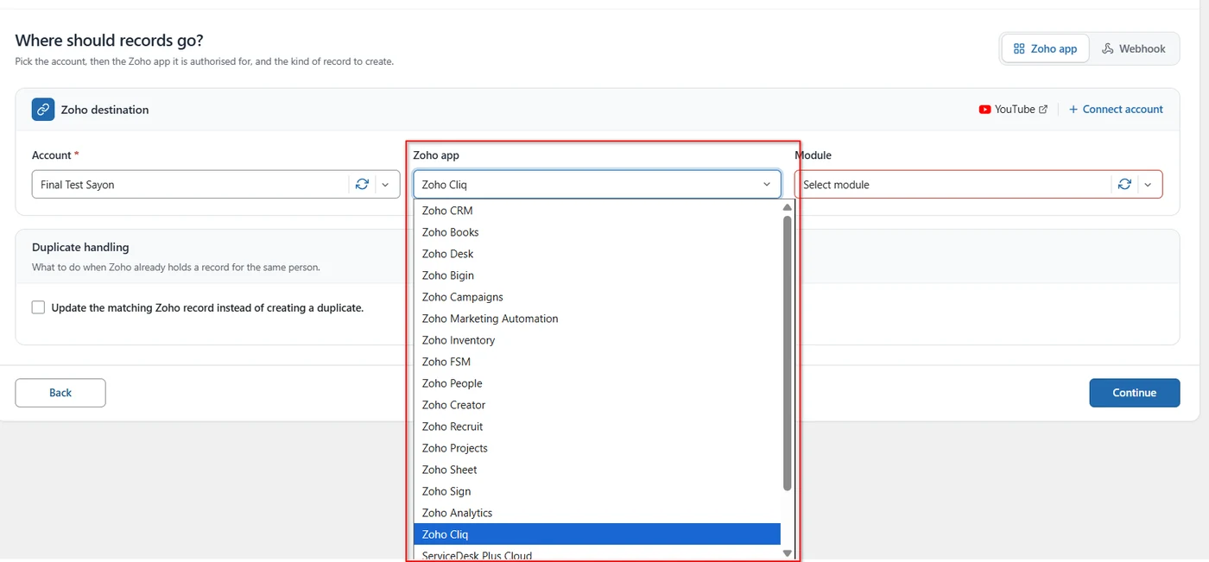Image resolution: width=1209 pixels, height=562 pixels.
Task: Switch to the Zoho app tab
Action: [x=1045, y=49]
